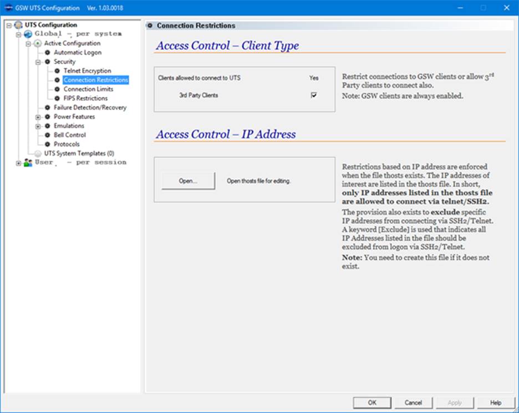Collapse the Global per system node
519x413 pixels.
[x=18, y=34]
